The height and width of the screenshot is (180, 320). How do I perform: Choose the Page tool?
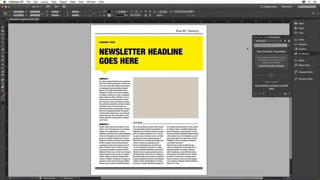2,31
